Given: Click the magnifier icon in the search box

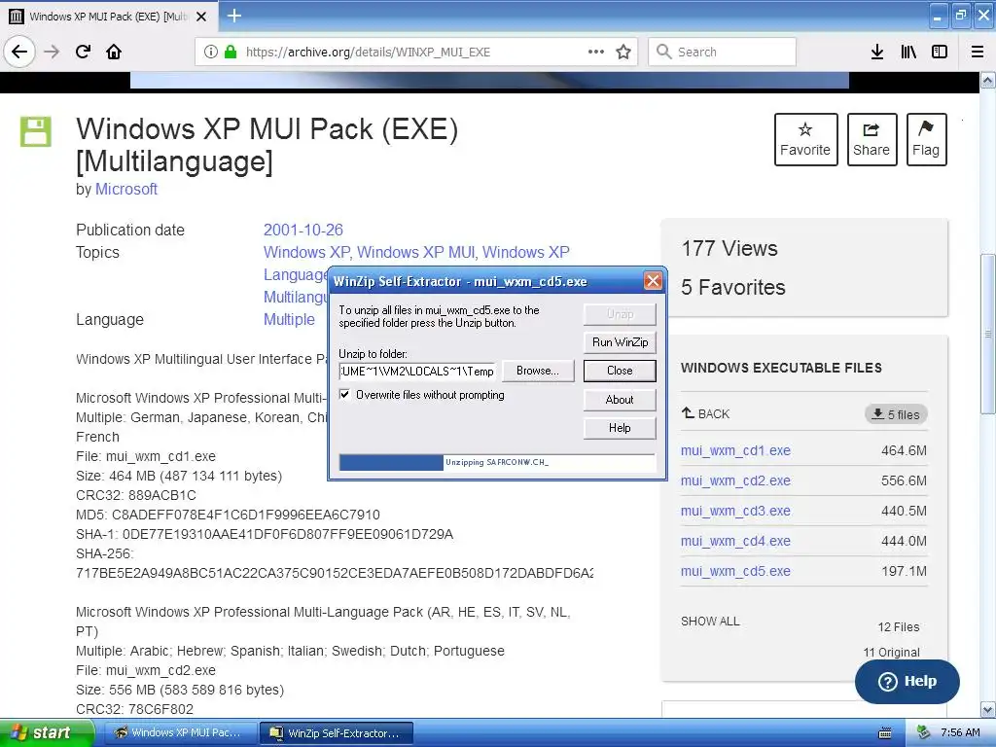Looking at the screenshot, I should pos(663,52).
